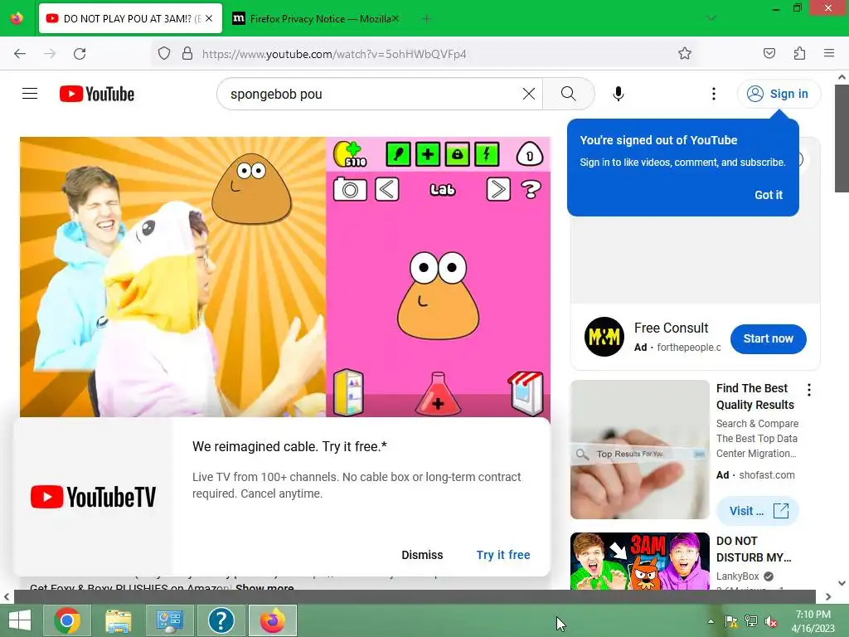Screen dimensions: 849x637
Task: Dismiss sign-out notice with Got it
Action: click(x=769, y=195)
